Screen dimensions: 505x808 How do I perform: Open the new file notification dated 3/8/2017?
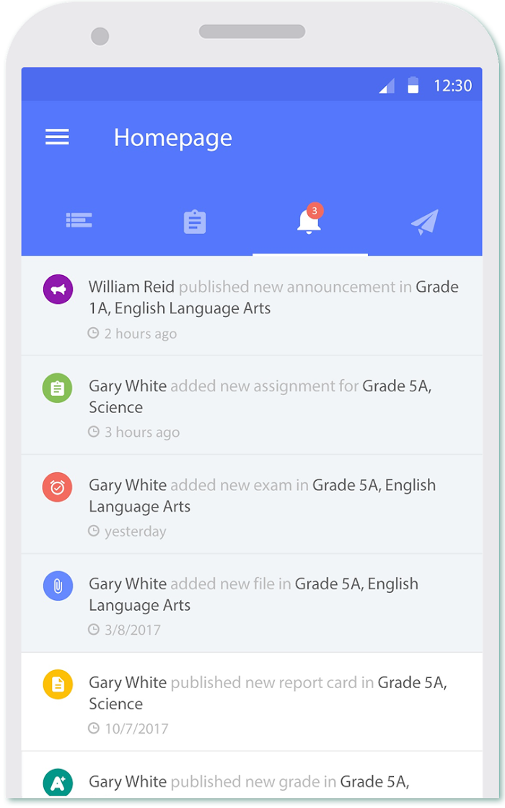coord(252,603)
